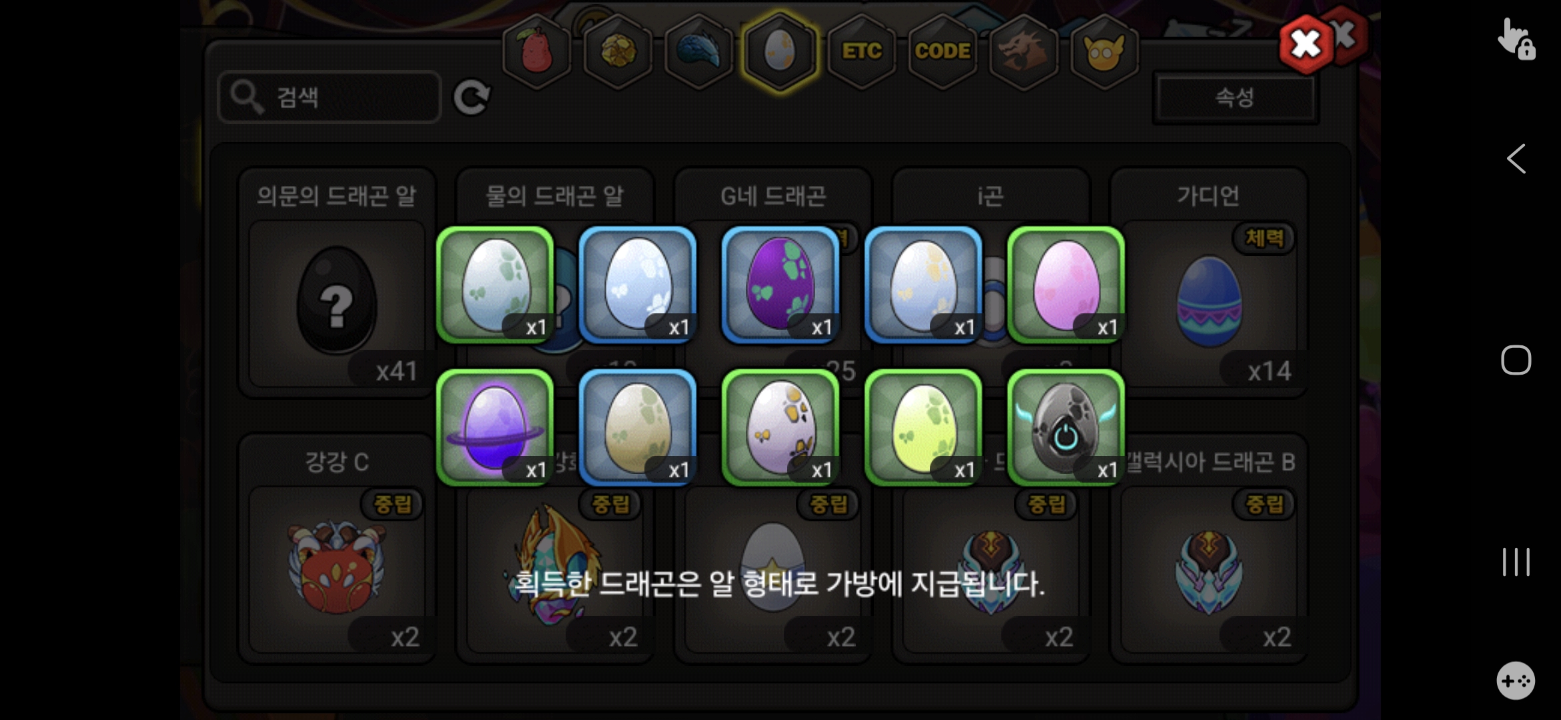Screen dimensions: 1561x720
Task: Select the egg category tab
Action: (780, 52)
